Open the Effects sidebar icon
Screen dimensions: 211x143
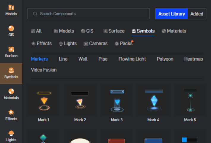tap(11, 115)
